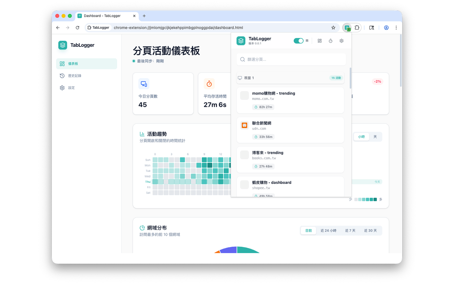
Task: Toggle the TabLogger enable switch off
Action: [x=298, y=41]
